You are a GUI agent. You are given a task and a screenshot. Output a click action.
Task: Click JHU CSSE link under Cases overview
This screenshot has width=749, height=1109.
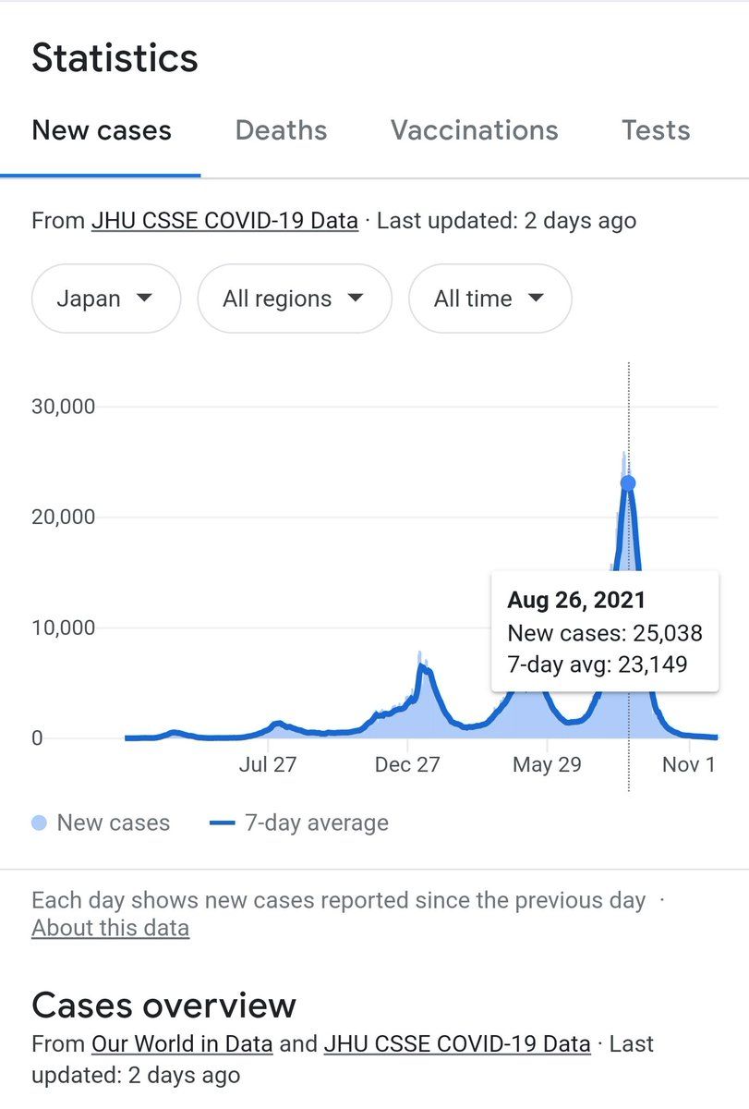(x=456, y=1044)
